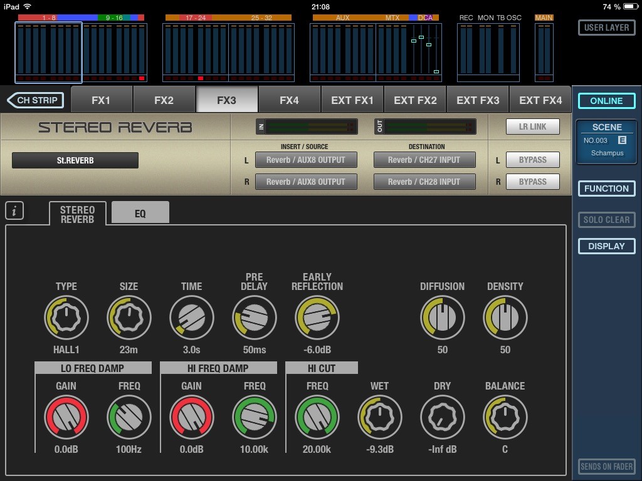
Task: Toggle BYPASS for the R channel
Action: [x=533, y=182]
